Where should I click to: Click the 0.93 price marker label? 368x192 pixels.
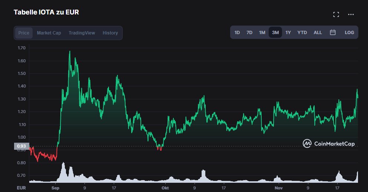21,146
